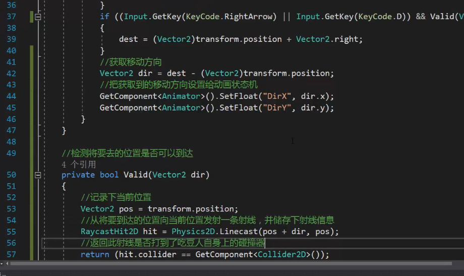The width and height of the screenshot is (464, 276).
Task: Click line number 39 in the gutter
Action: point(11,39)
